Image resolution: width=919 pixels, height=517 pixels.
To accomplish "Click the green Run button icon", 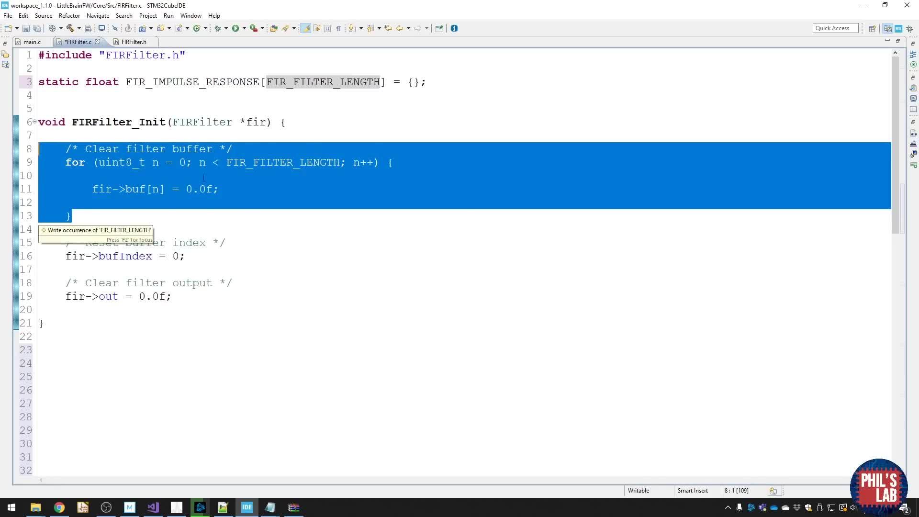I will coord(235,28).
